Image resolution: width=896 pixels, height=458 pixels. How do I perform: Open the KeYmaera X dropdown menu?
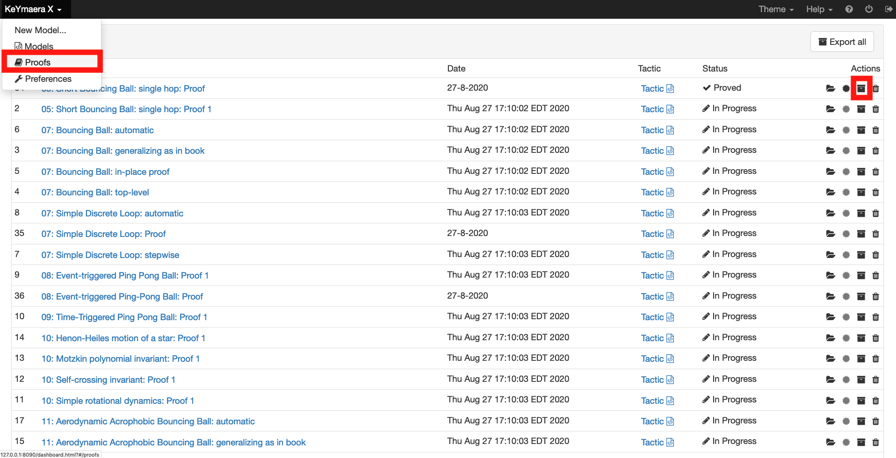click(x=32, y=9)
